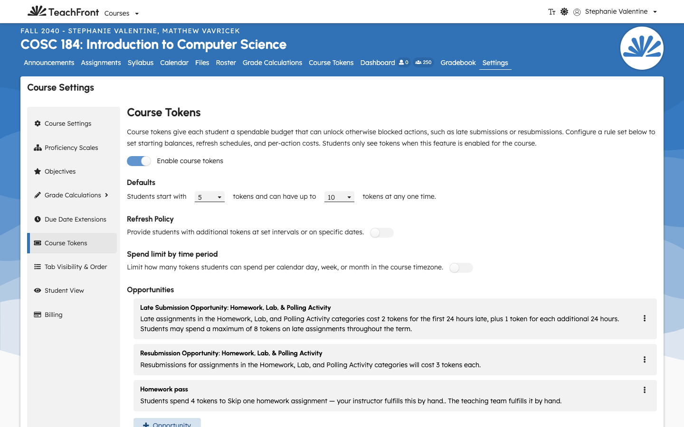Open the starting tokens dropdown showing 5

209,197
